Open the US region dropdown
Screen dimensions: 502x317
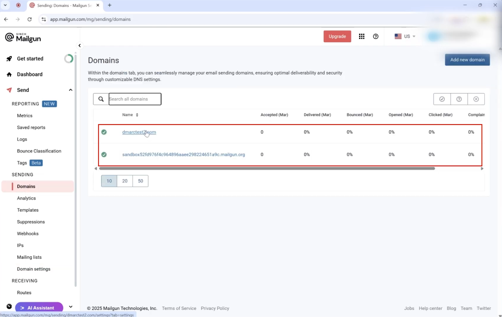[x=405, y=36]
